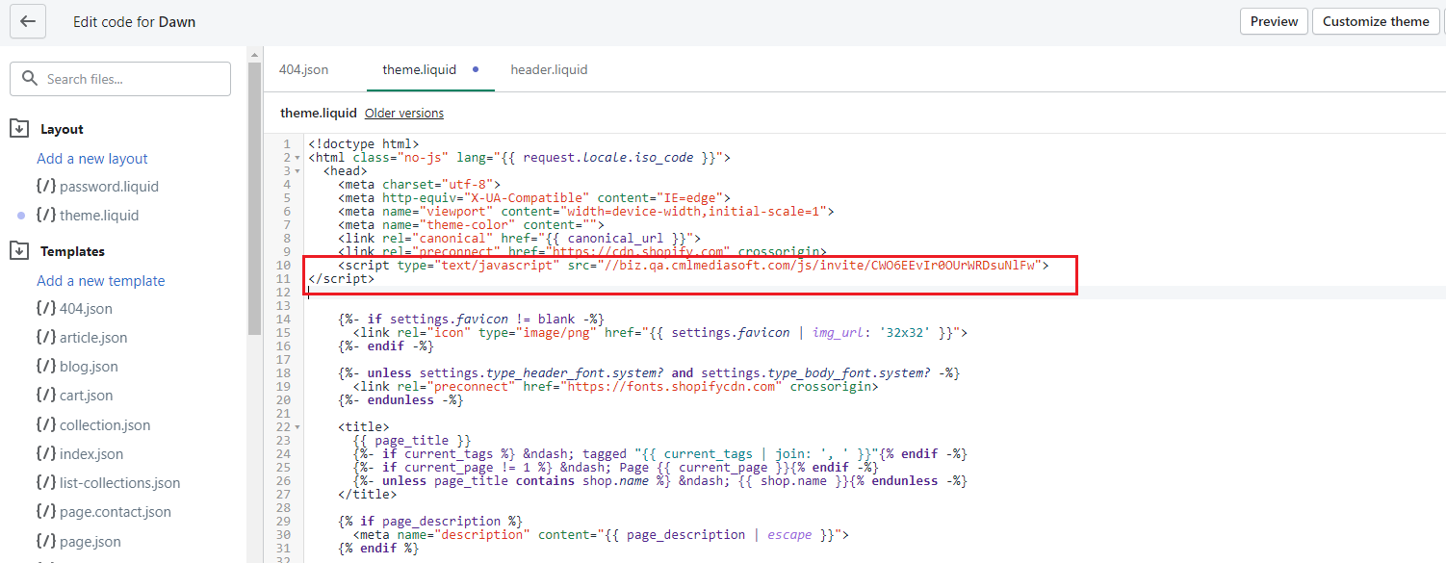This screenshot has height=563, width=1446.
Task: Collapse the Layout folder icon
Action: [x=19, y=128]
